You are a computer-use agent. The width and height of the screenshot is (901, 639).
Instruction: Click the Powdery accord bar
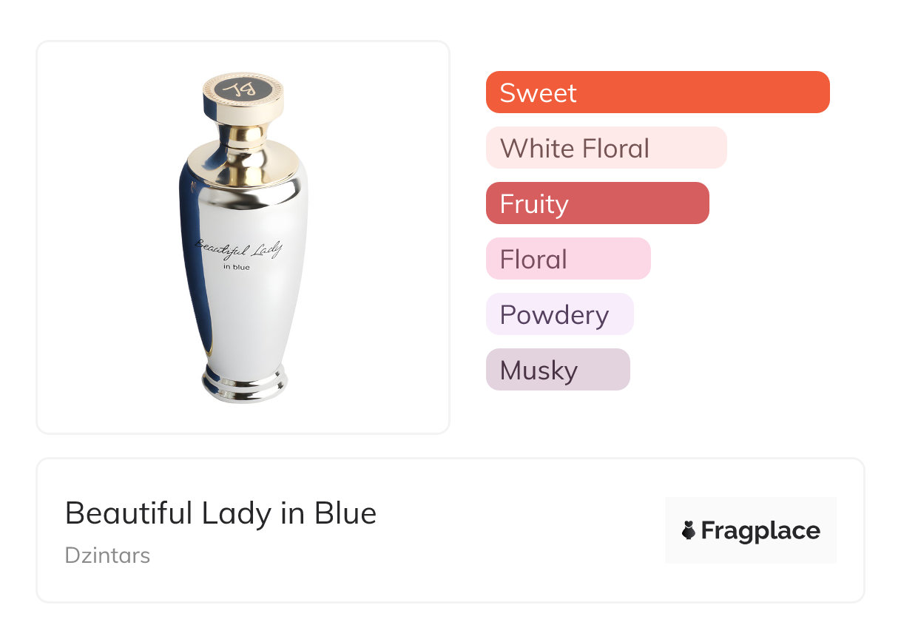pyautogui.click(x=560, y=314)
